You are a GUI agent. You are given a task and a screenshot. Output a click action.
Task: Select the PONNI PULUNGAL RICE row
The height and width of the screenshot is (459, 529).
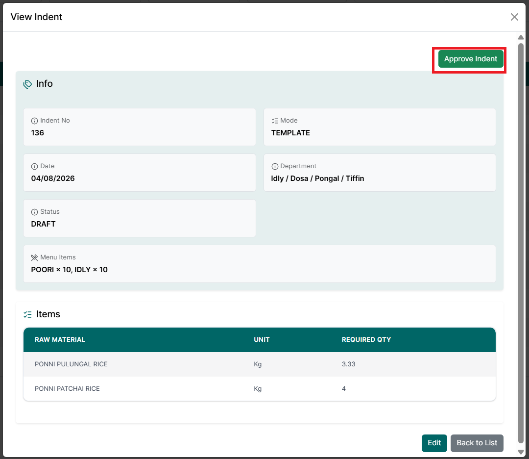[260, 364]
